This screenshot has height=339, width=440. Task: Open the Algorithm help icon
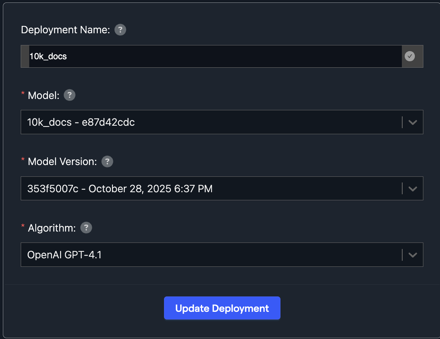(86, 228)
